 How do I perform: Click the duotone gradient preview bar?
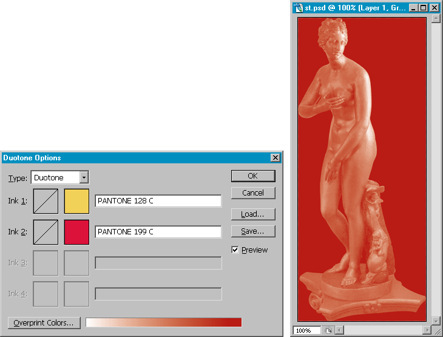(x=164, y=322)
